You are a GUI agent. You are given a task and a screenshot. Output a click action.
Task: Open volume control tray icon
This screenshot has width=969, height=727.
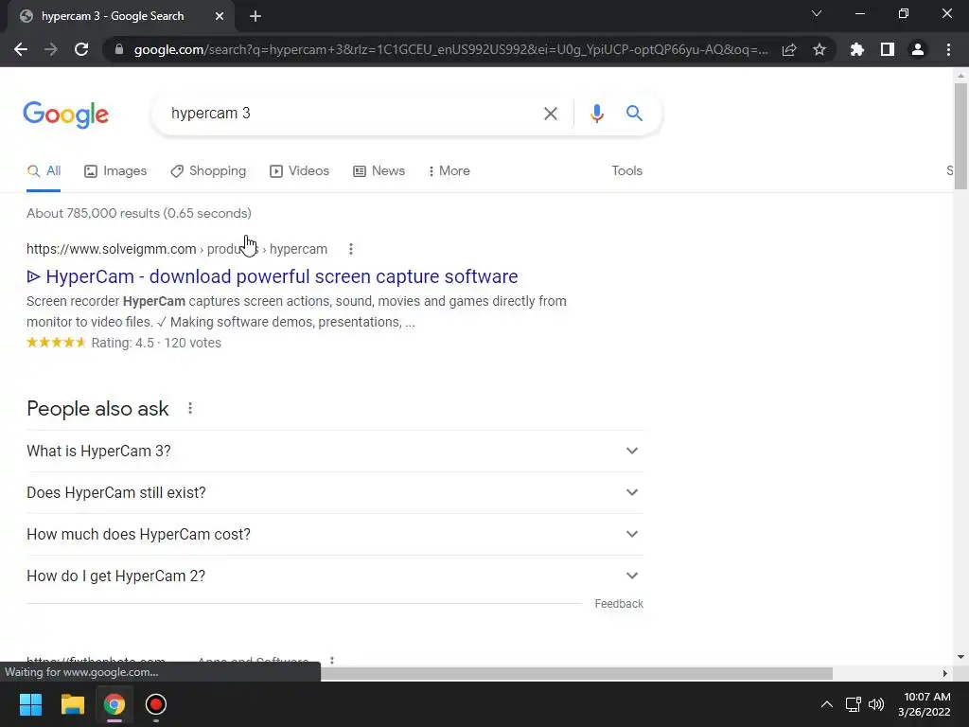pyautogui.click(x=876, y=704)
